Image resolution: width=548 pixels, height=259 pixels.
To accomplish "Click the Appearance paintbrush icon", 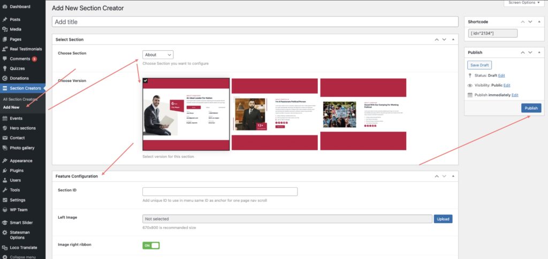I will click(5, 161).
